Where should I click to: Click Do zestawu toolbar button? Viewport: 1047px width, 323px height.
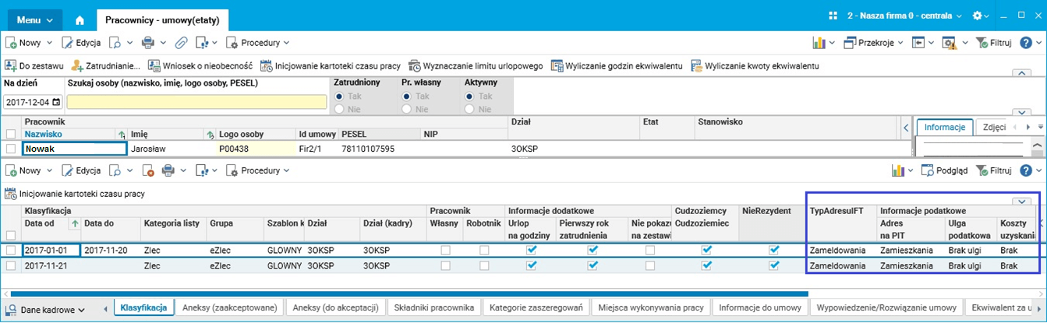34,66
